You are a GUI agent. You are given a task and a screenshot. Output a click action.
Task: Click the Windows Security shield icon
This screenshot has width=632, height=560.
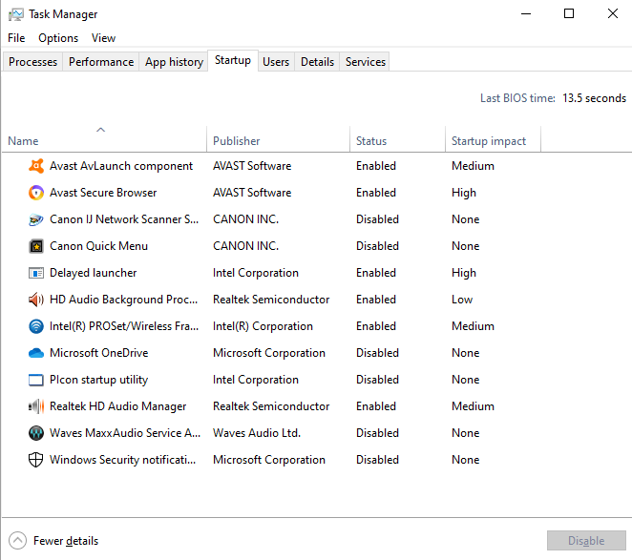coord(36,460)
